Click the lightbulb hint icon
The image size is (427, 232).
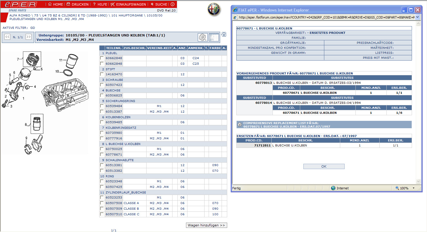tap(224, 34)
